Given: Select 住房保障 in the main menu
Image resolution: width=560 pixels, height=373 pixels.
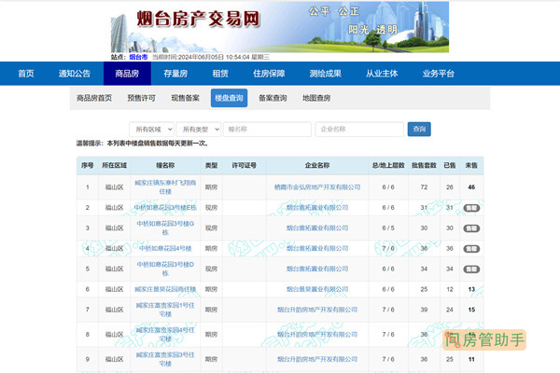Looking at the screenshot, I should click(x=269, y=74).
